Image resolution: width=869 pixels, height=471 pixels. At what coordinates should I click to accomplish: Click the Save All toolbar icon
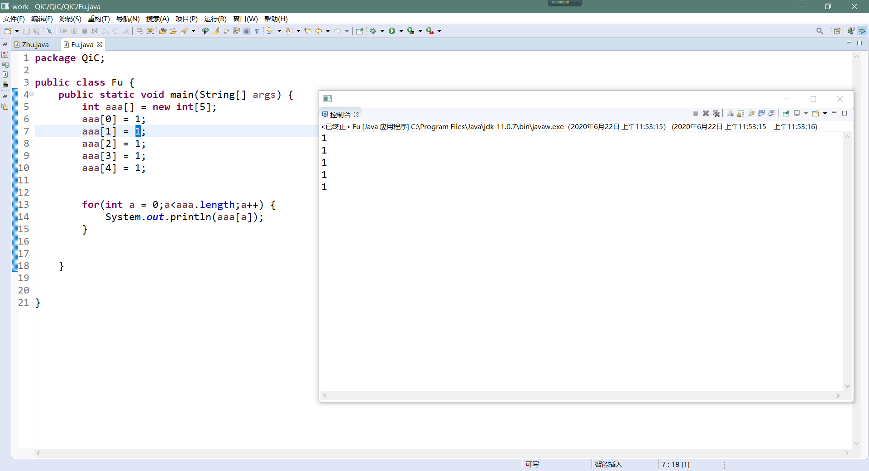coord(37,31)
